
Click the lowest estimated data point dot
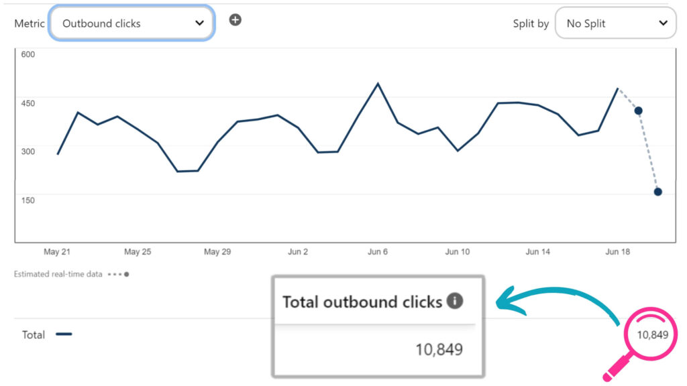pos(657,192)
